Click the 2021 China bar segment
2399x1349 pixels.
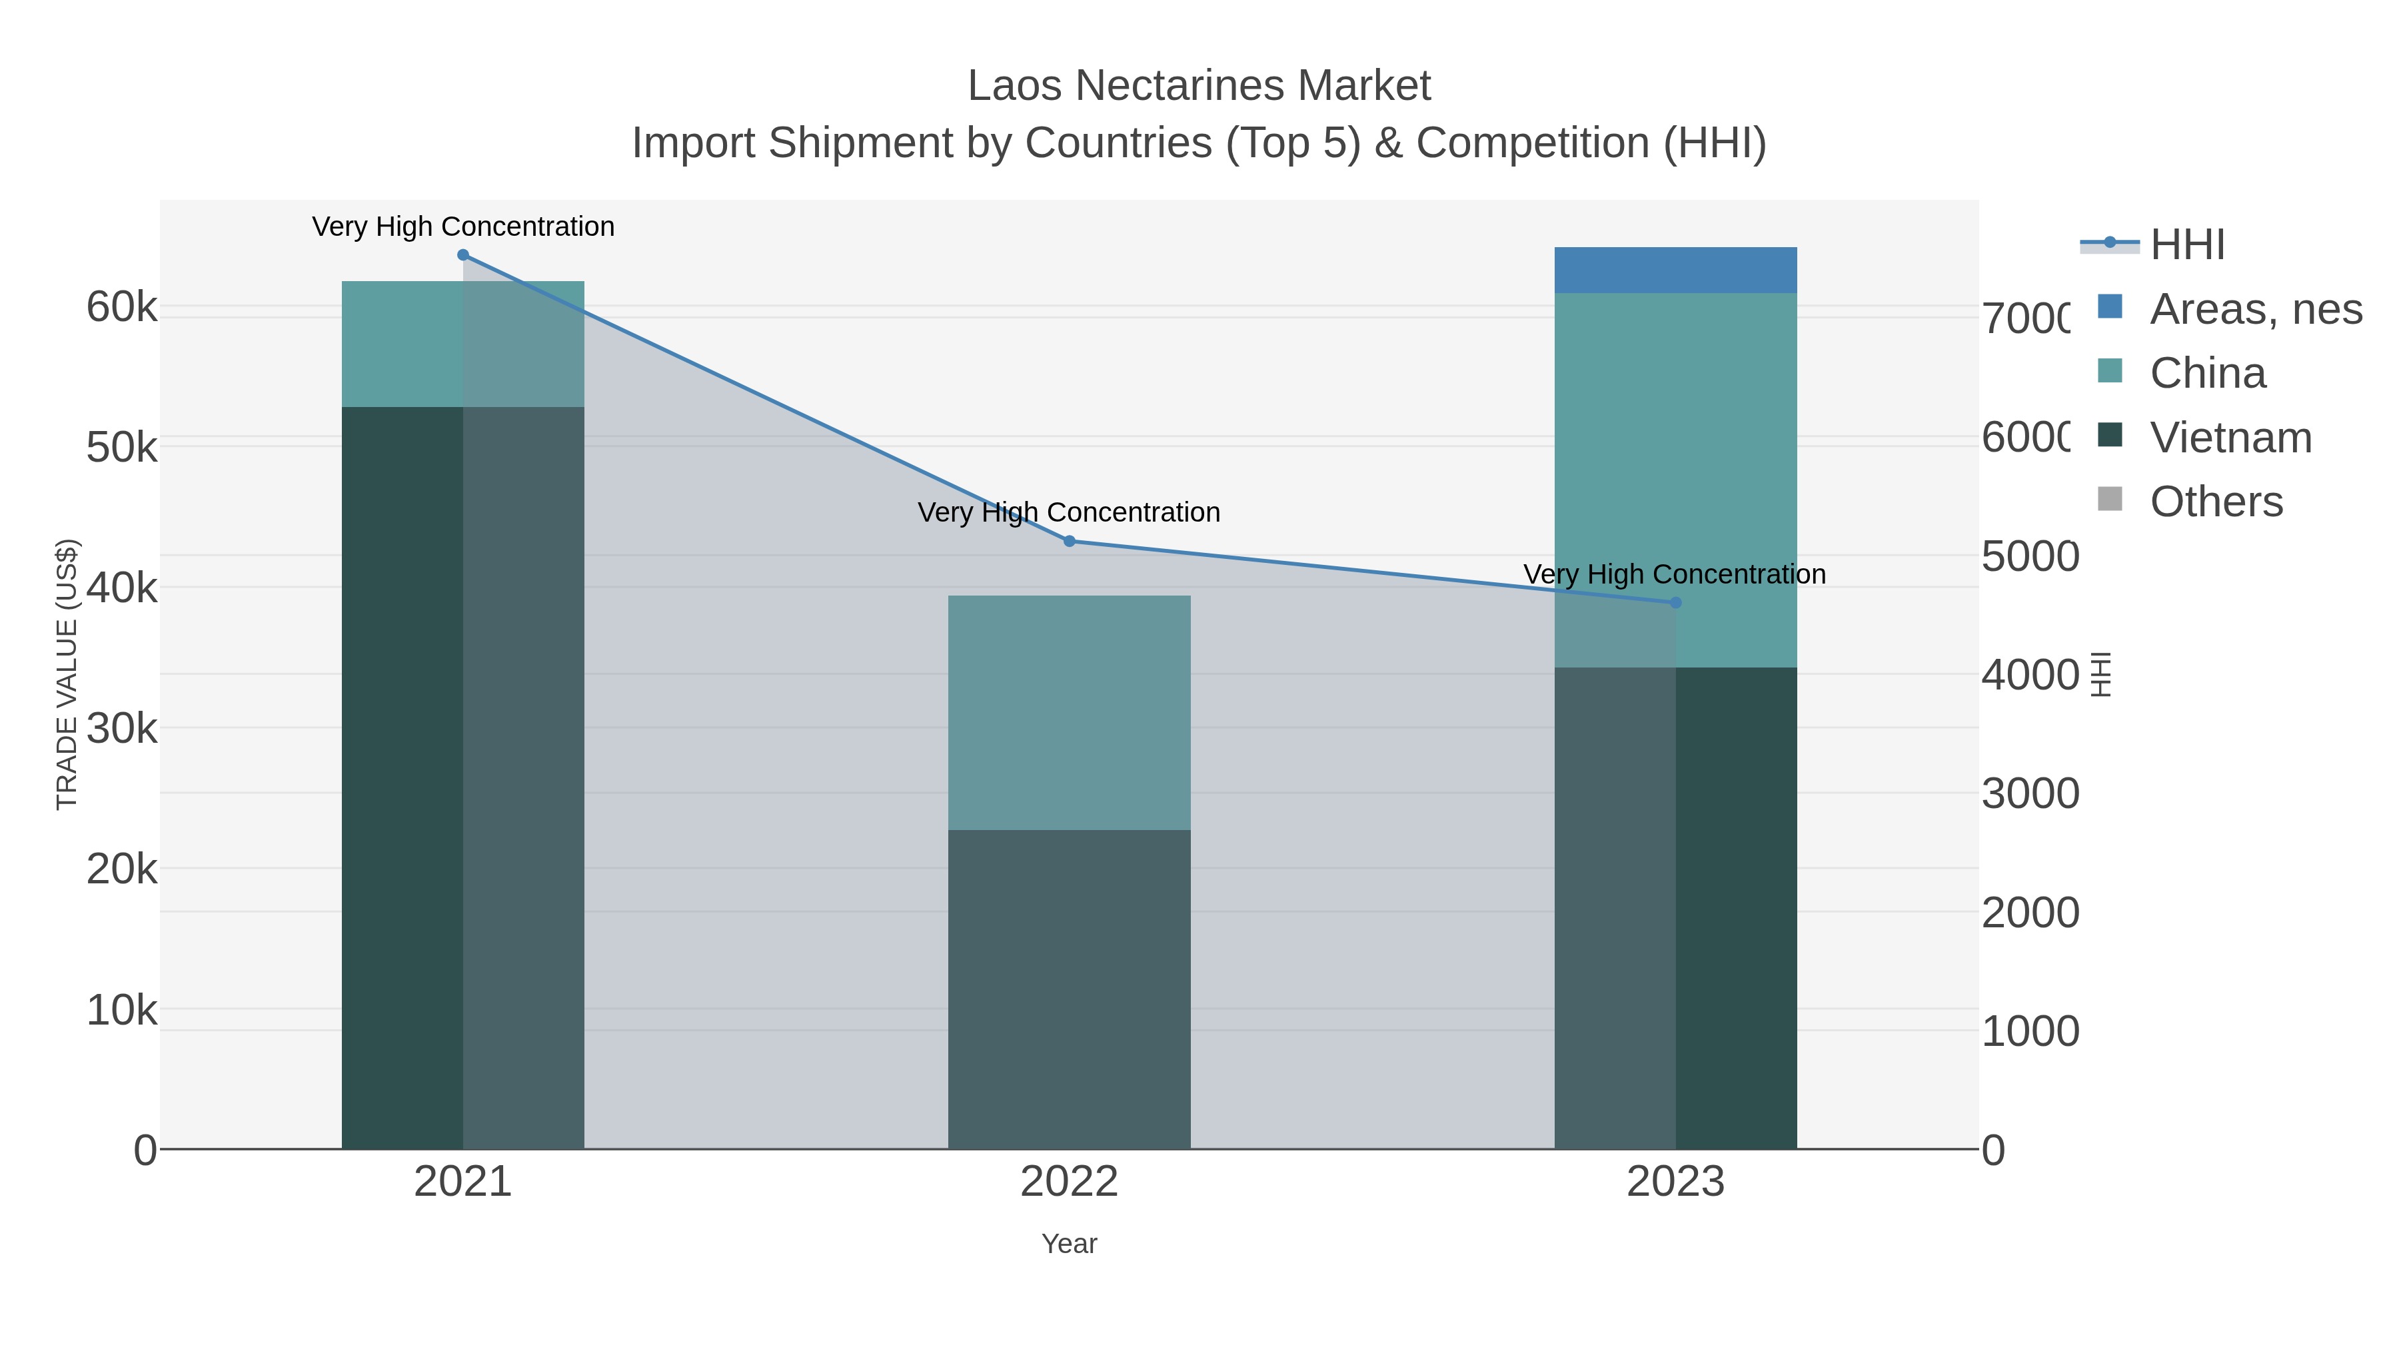coord(463,344)
